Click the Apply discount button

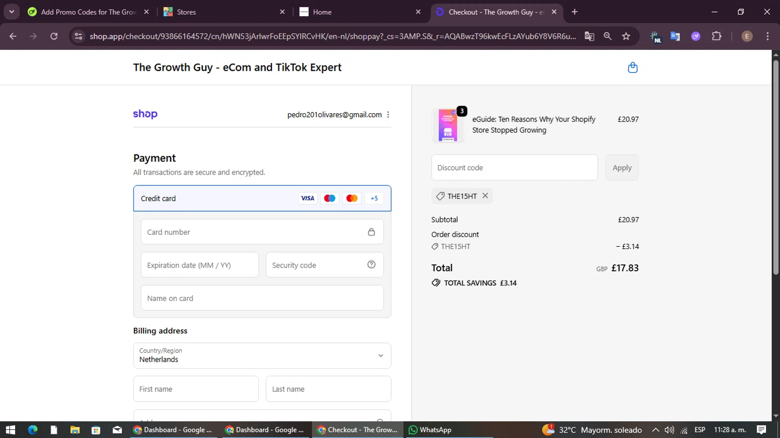click(x=622, y=168)
